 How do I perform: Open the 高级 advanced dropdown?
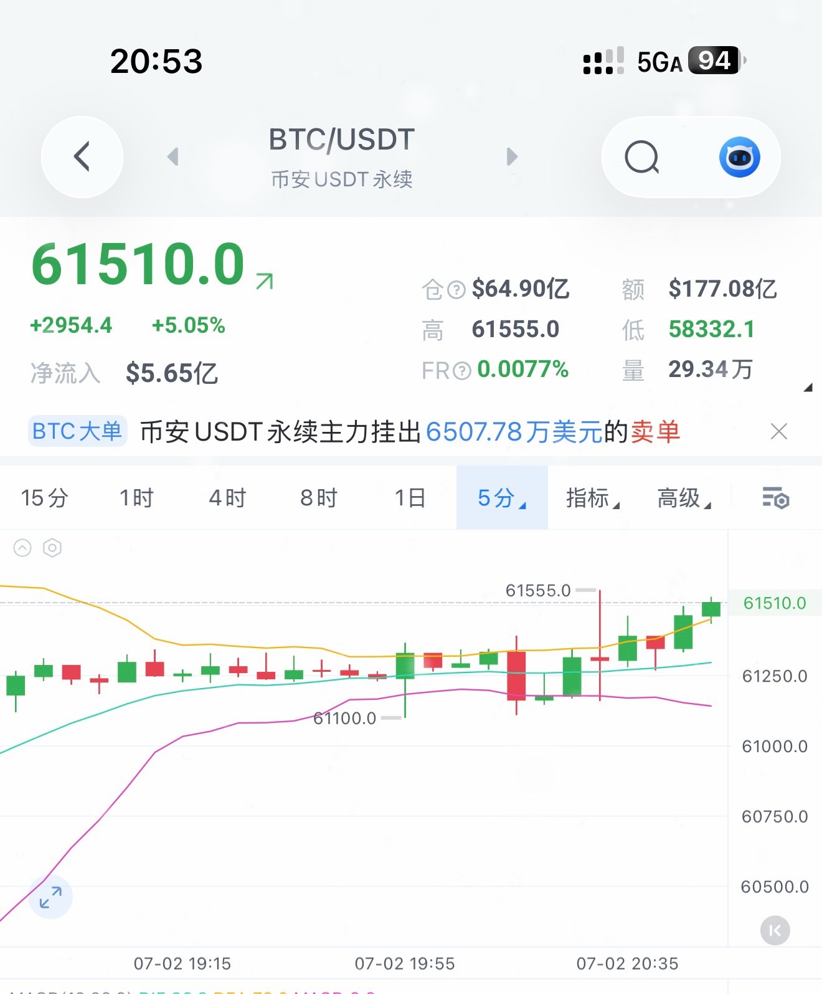[x=684, y=498]
